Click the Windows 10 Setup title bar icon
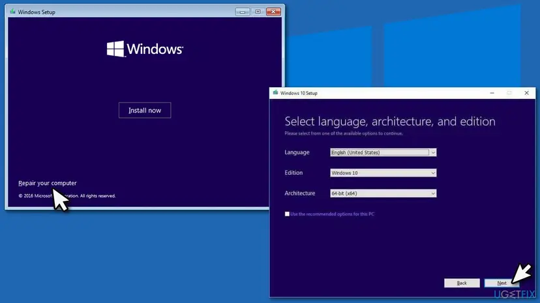This screenshot has width=540, height=303. [275, 93]
